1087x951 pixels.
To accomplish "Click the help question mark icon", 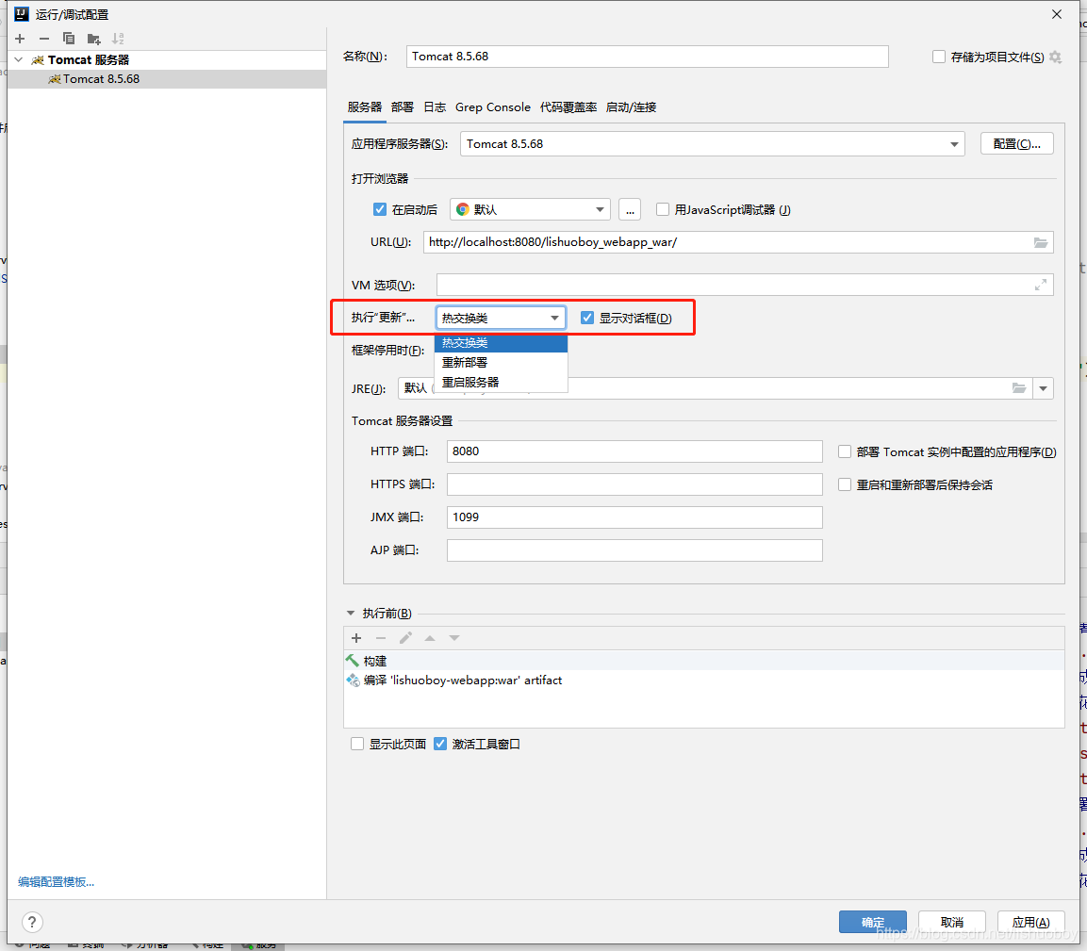I will click(x=32, y=922).
